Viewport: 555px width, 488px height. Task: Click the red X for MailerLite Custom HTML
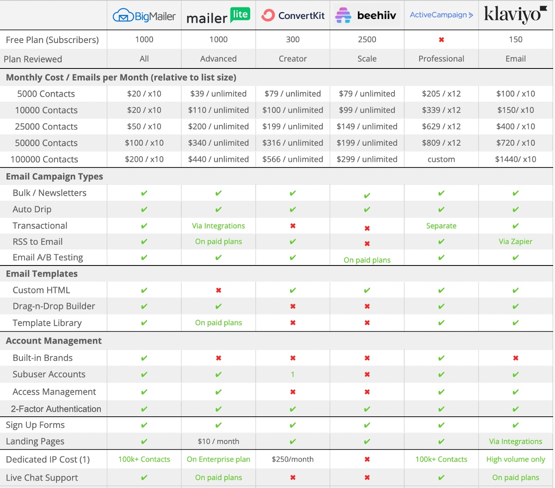click(218, 290)
